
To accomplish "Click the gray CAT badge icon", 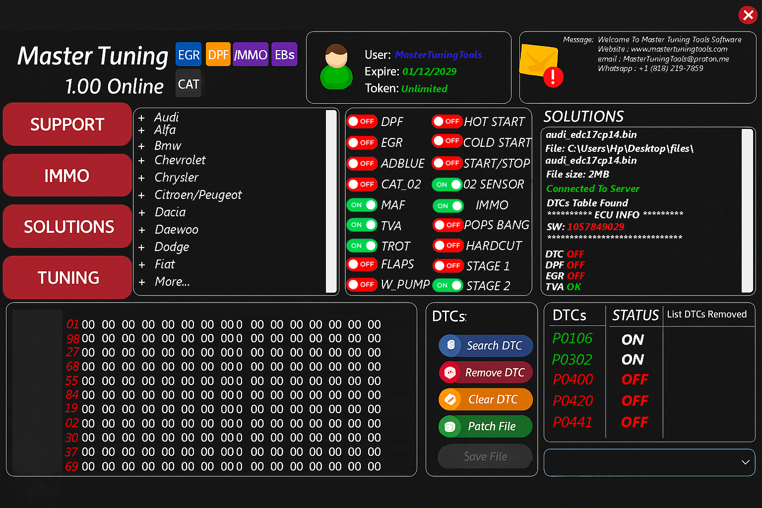I will pos(189,84).
